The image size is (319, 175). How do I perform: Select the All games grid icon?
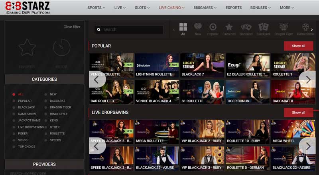click(183, 27)
